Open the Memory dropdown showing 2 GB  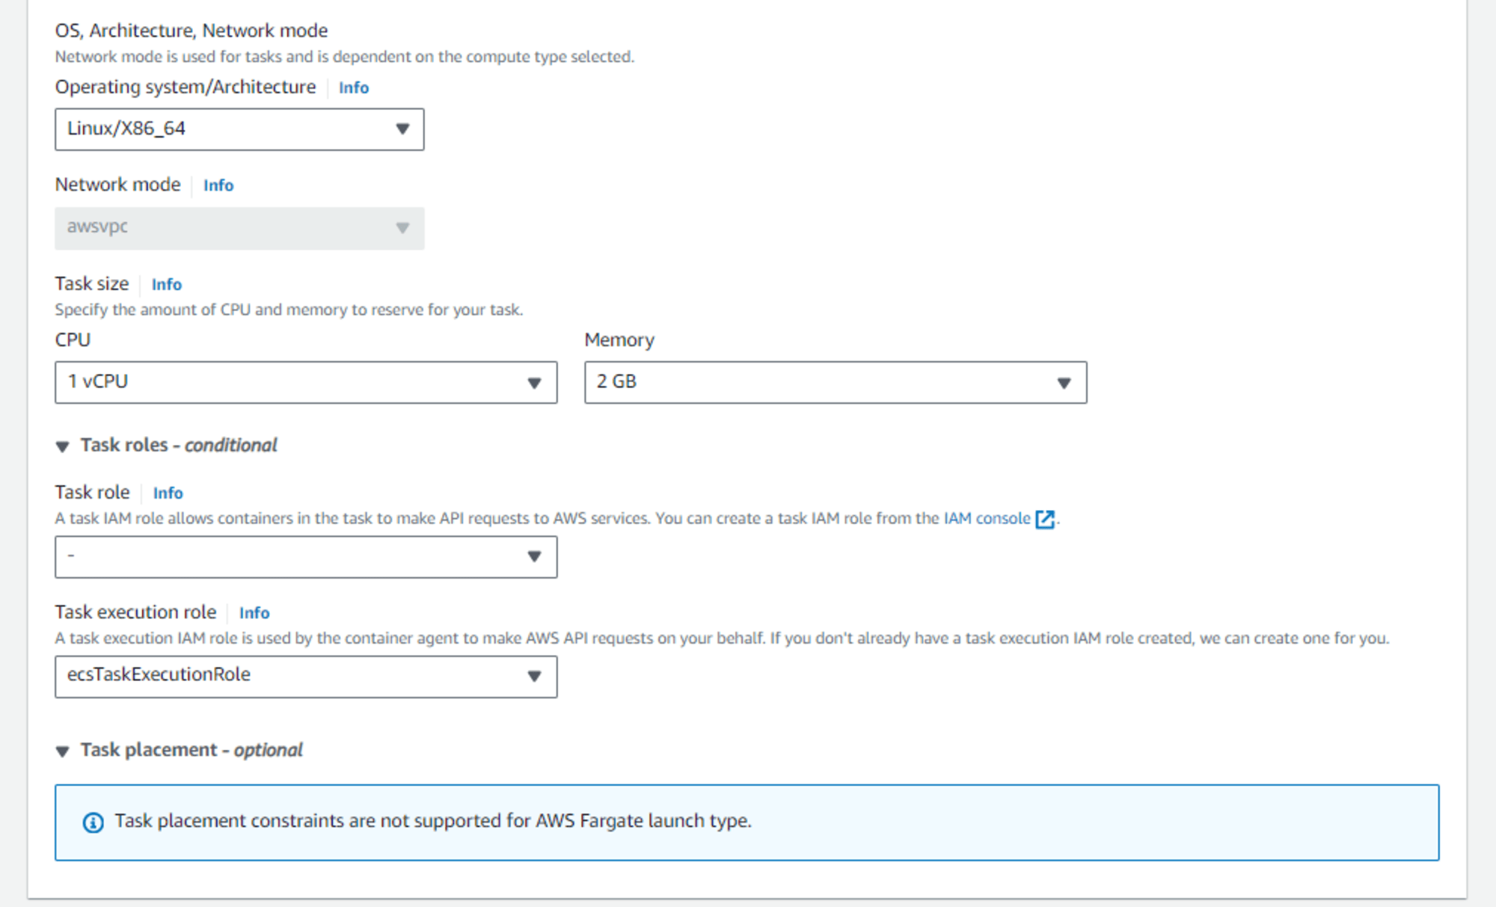point(836,382)
